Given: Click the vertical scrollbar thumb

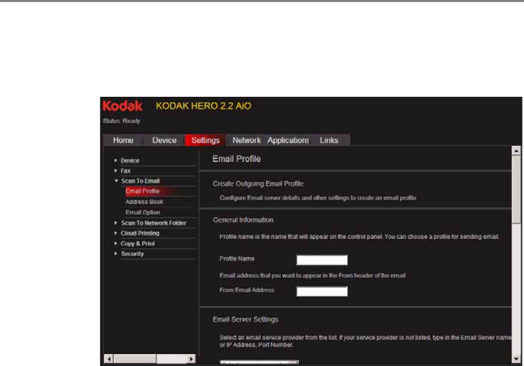Looking at the screenshot, I should (516, 189).
